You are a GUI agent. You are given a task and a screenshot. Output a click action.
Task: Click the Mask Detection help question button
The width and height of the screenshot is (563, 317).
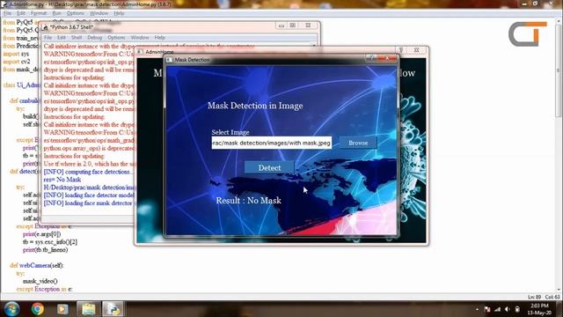(x=372, y=58)
